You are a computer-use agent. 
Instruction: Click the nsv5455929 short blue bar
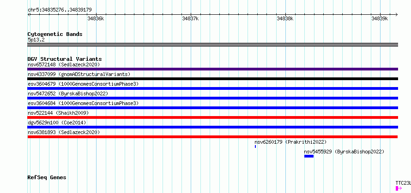[x=309, y=156]
